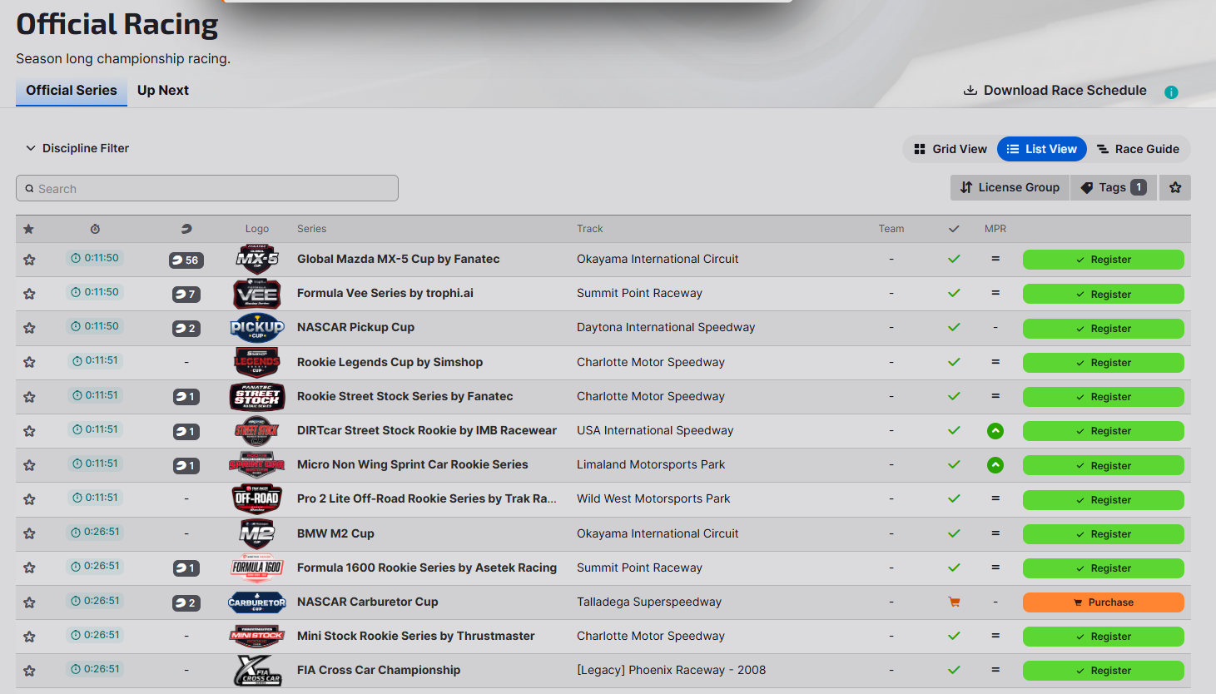
Task: Switch to Grid View
Action: click(x=950, y=149)
